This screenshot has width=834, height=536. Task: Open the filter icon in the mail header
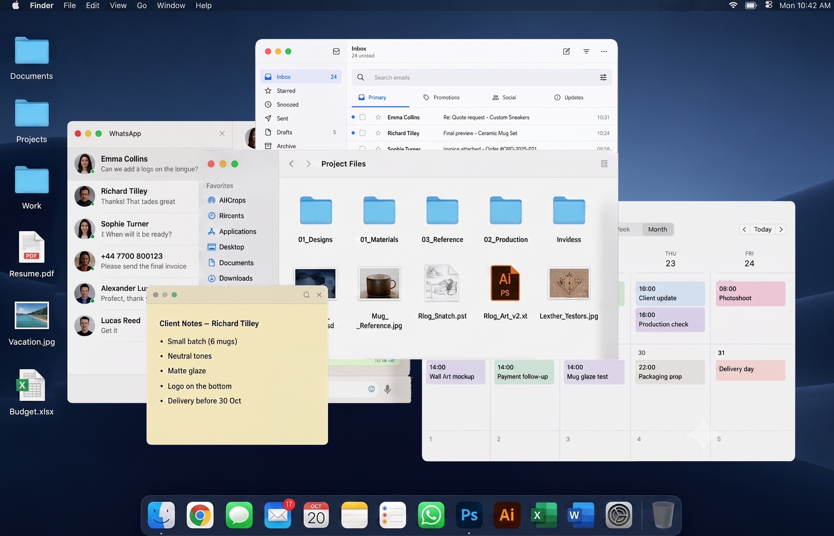[586, 52]
